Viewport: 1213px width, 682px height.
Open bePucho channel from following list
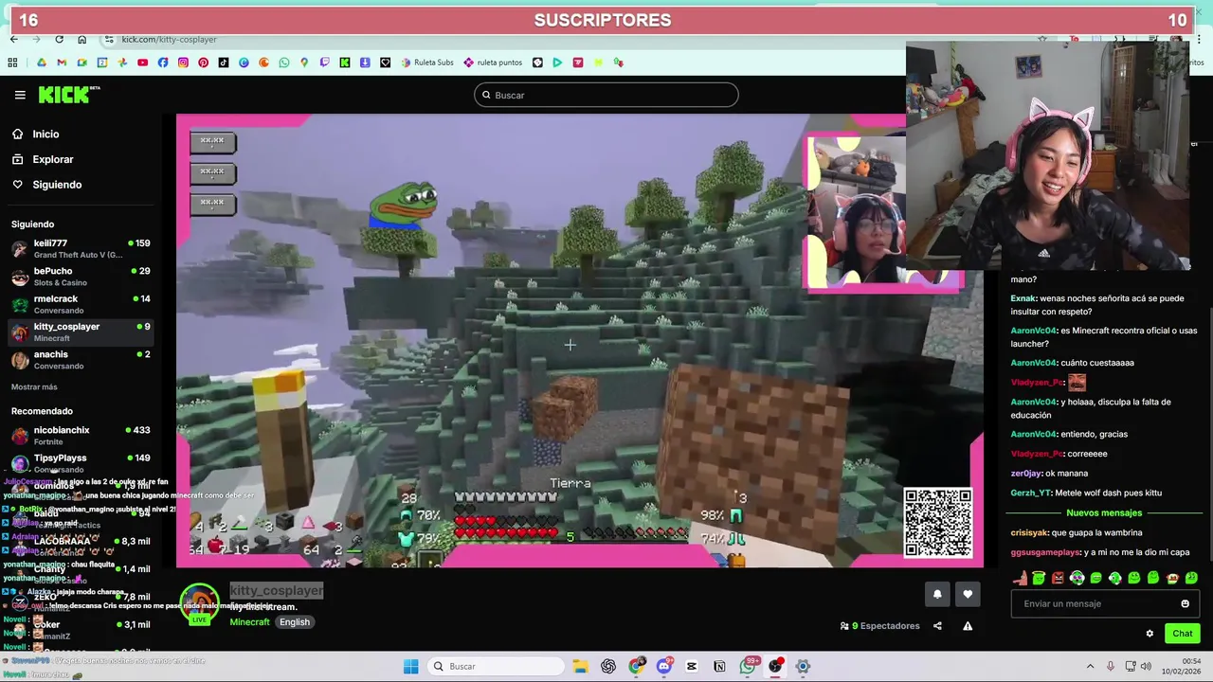81,277
